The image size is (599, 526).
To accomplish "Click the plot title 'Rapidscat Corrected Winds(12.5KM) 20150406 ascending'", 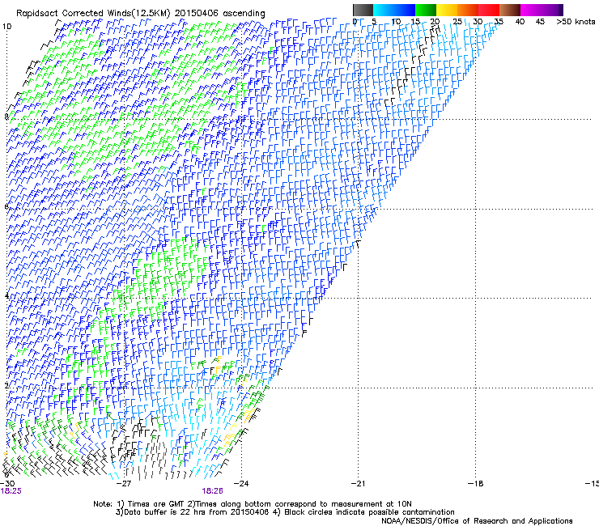I will 141,14.
